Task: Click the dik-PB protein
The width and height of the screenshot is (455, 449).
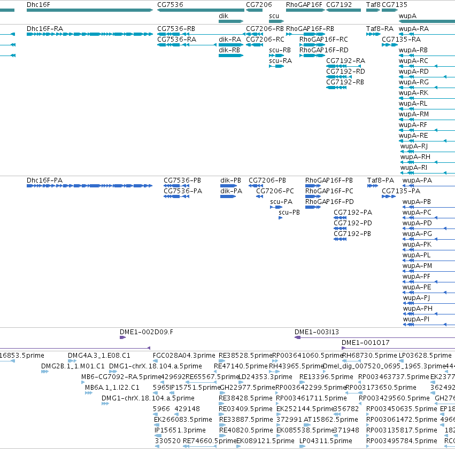Action: tap(228, 186)
